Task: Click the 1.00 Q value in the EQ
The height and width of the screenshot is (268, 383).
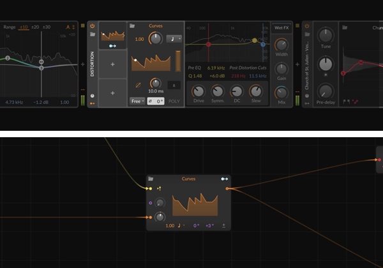Action: point(64,102)
